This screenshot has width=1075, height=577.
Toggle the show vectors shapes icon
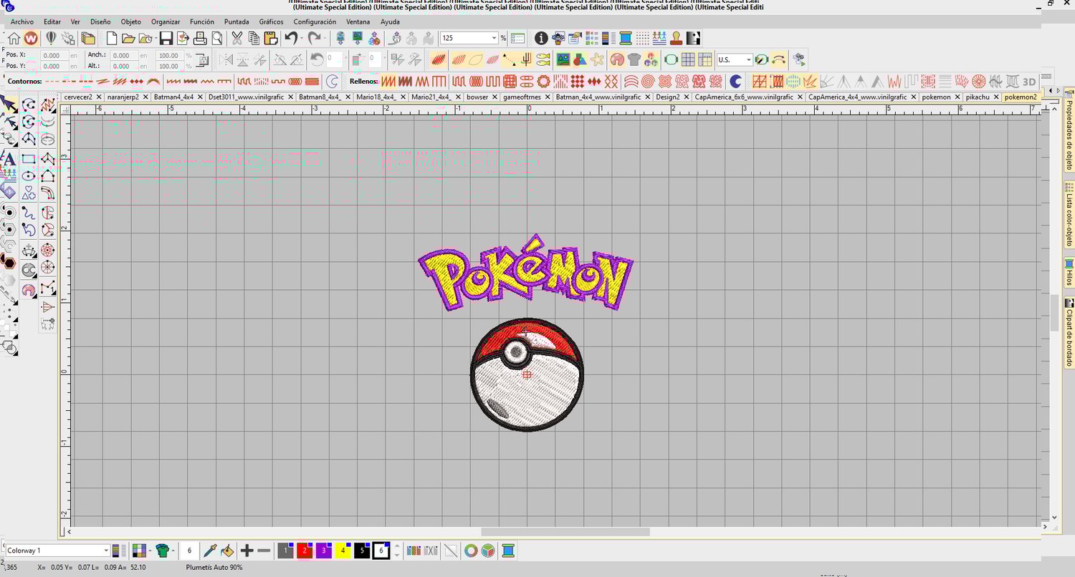tap(580, 59)
